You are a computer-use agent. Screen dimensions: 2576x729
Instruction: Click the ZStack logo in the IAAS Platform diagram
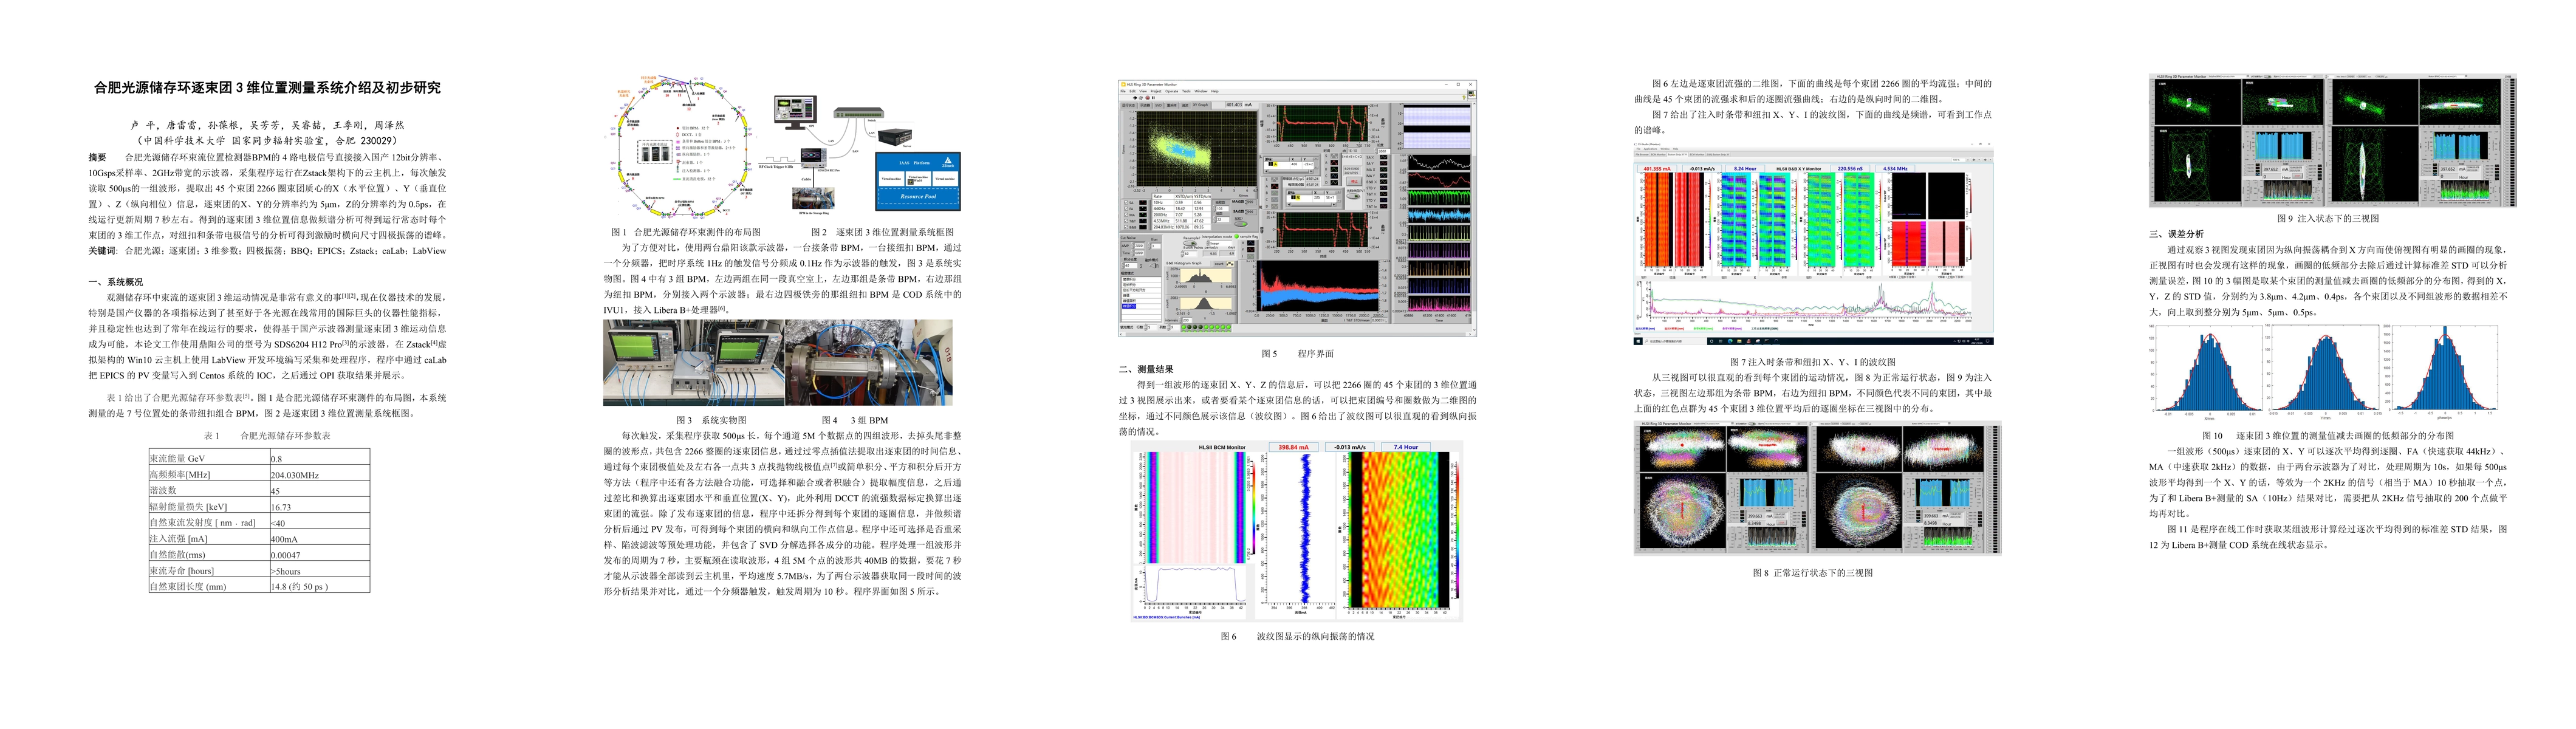point(948,162)
